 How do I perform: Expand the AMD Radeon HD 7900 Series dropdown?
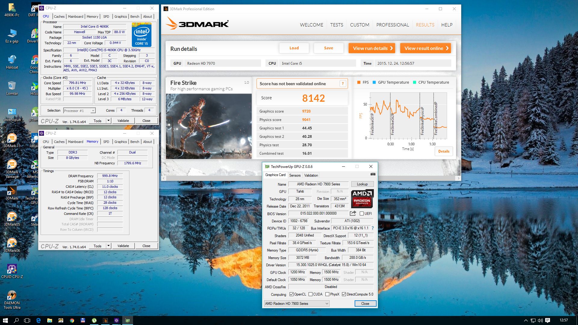(327, 304)
